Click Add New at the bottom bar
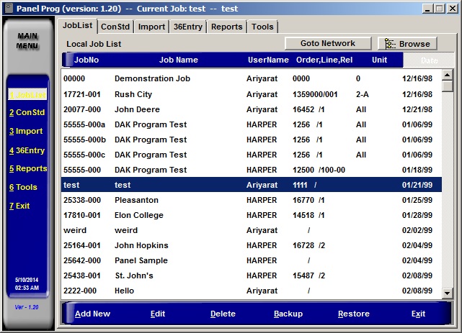Screen dimensions: 462x333 point(92,314)
